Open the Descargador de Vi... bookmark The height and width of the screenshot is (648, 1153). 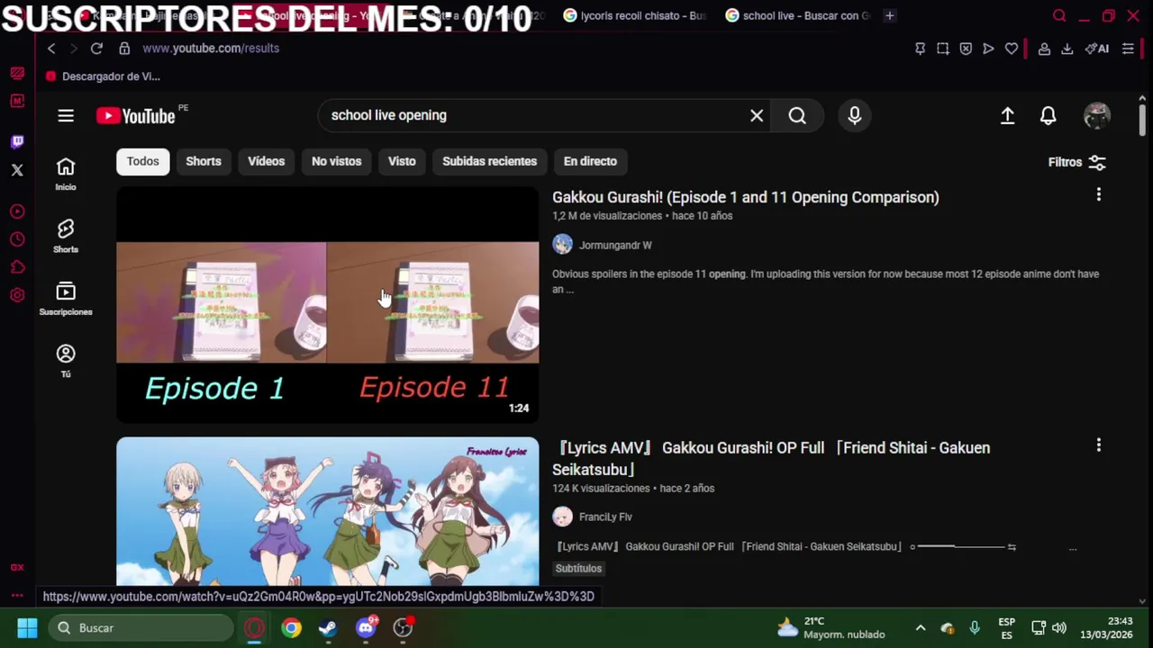tap(103, 76)
